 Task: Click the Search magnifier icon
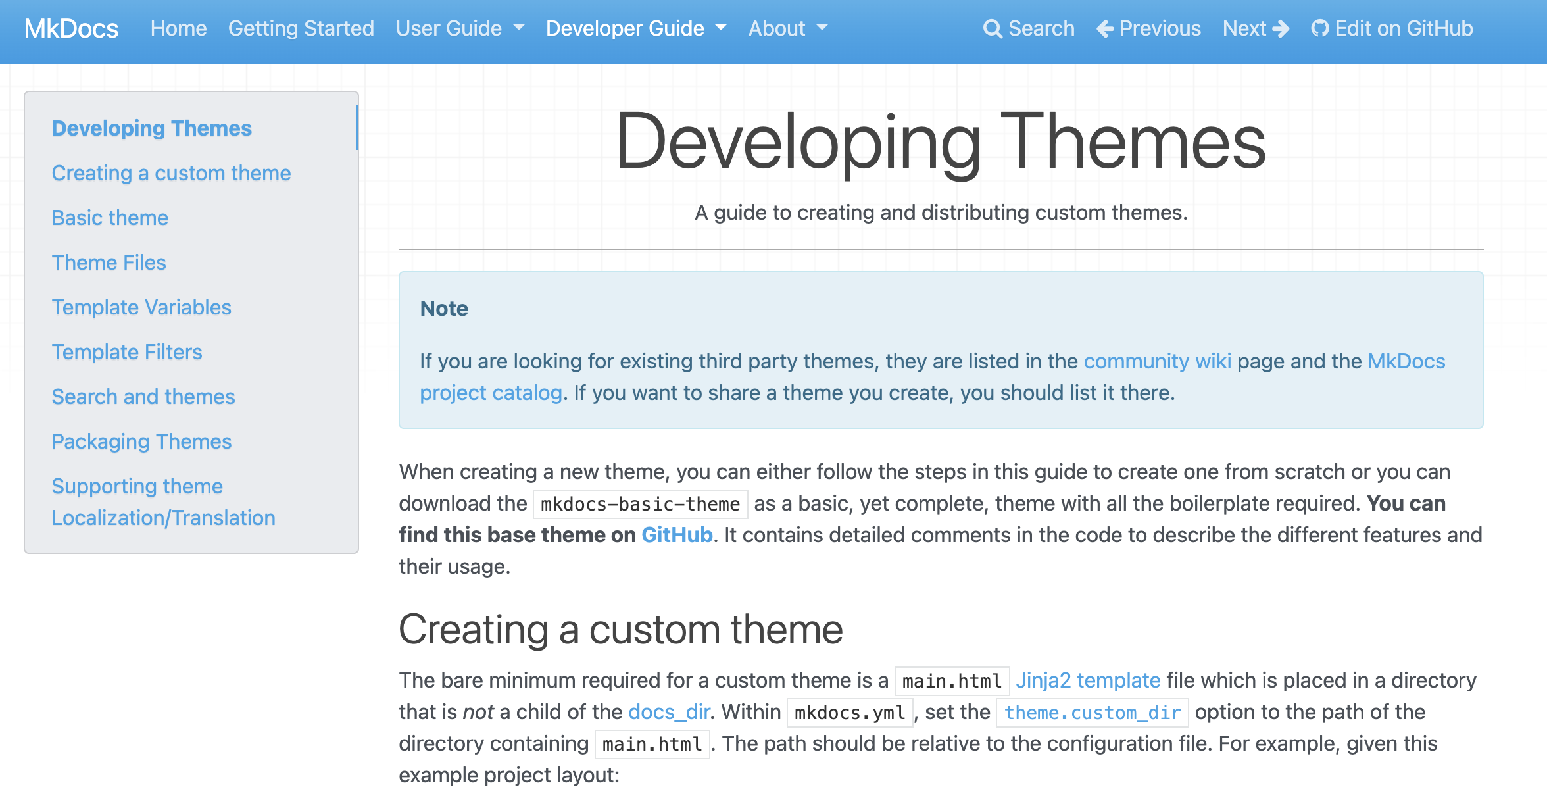(x=993, y=29)
